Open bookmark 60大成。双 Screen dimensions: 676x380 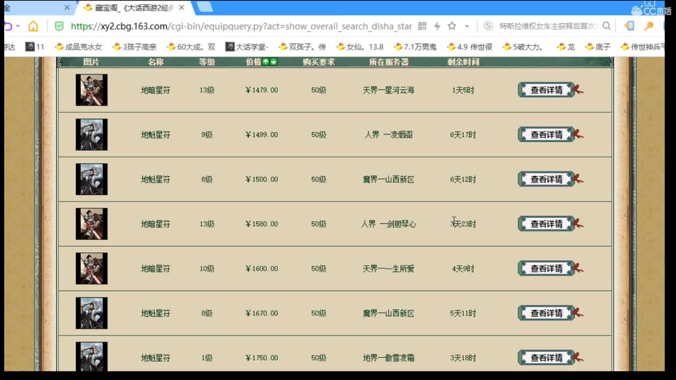pos(191,47)
